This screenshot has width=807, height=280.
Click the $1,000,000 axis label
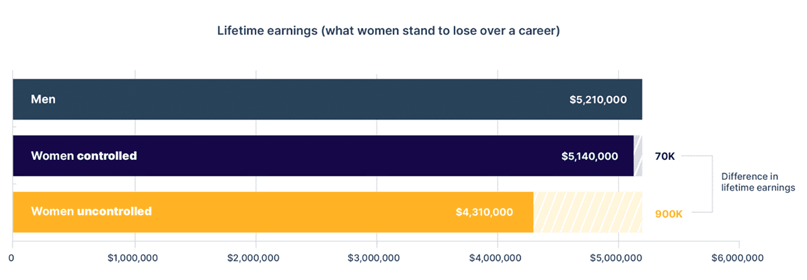(x=134, y=258)
